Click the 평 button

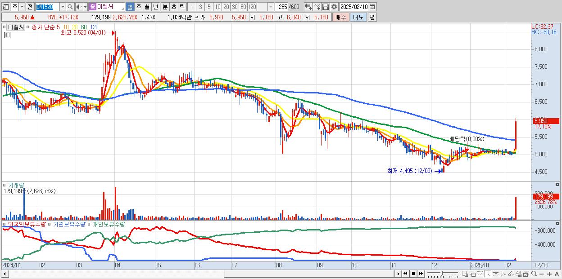click(372, 17)
